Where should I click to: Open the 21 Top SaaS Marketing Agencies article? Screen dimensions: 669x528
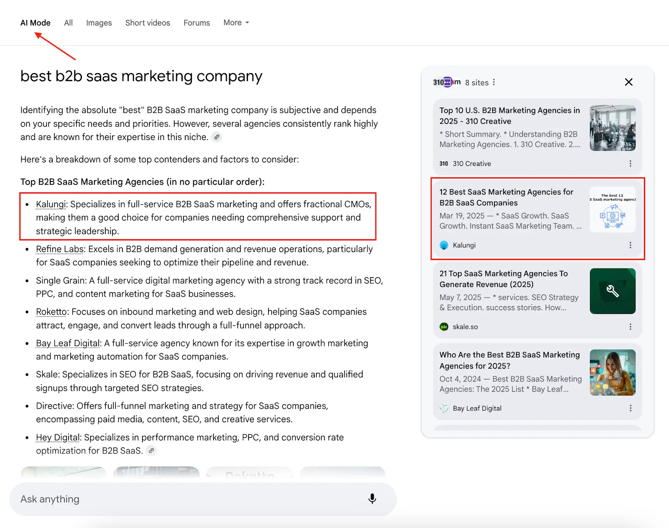pos(503,279)
